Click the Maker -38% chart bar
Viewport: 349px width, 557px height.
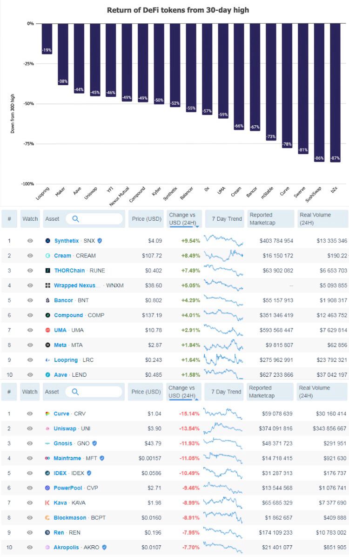63,54
